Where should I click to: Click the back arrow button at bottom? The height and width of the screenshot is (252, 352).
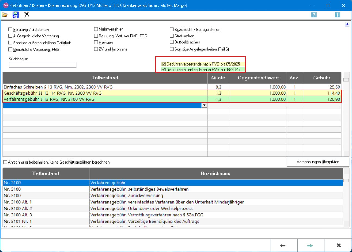click(x=283, y=245)
